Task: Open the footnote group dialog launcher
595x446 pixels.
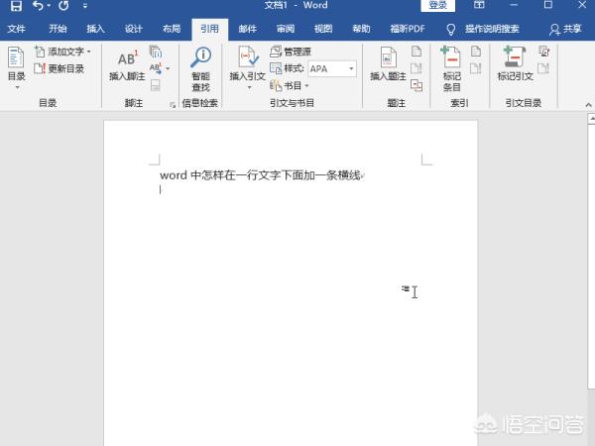Action: tap(173, 104)
